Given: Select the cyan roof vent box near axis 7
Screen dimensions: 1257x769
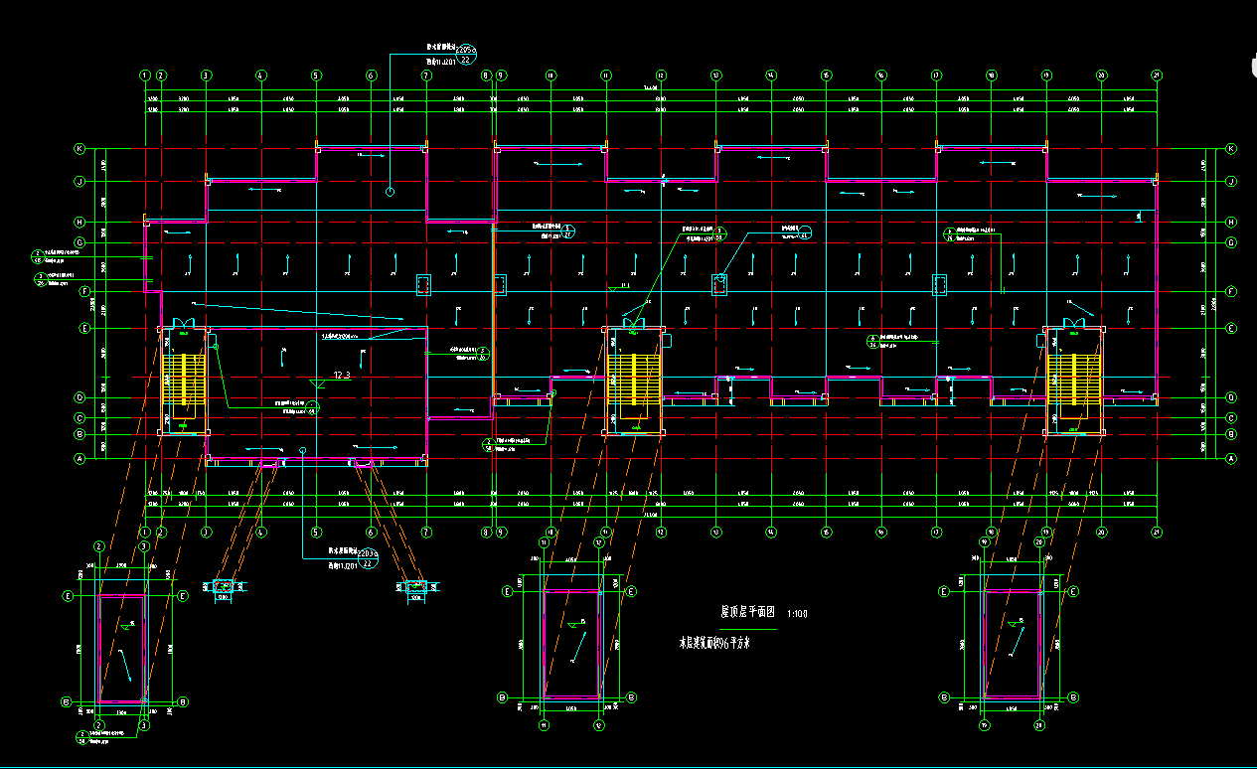Looking at the screenshot, I should click(x=423, y=284).
